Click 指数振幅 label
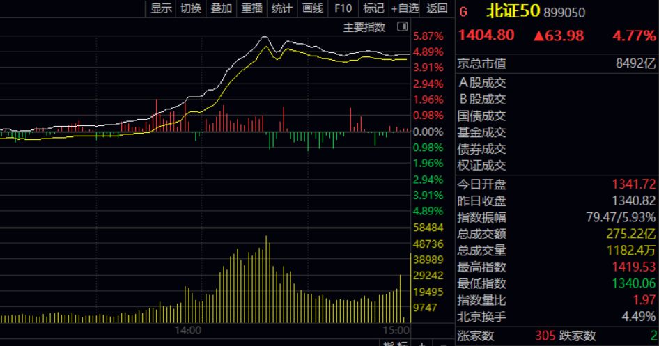This screenshot has height=346, width=659. 481,217
